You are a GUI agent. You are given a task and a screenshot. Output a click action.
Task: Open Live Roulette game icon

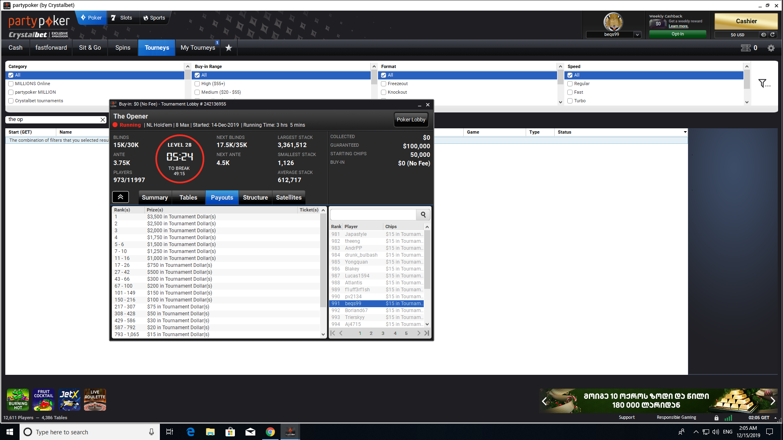[95, 400]
